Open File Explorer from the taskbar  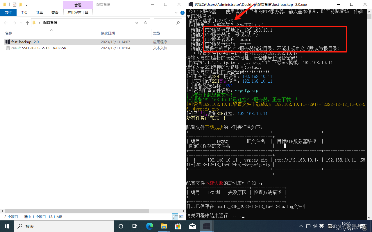pos(164,226)
